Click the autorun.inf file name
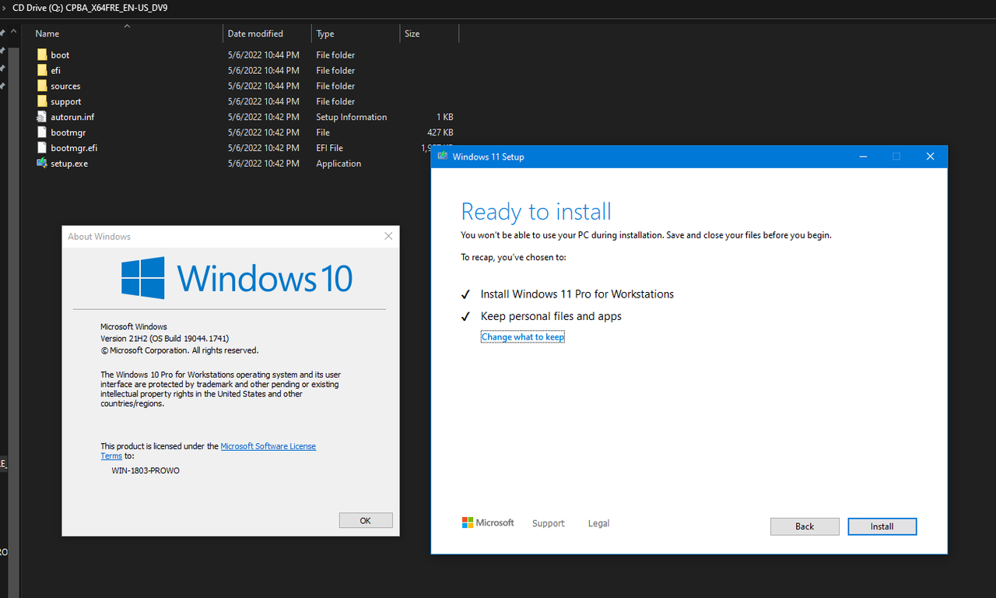 click(72, 117)
